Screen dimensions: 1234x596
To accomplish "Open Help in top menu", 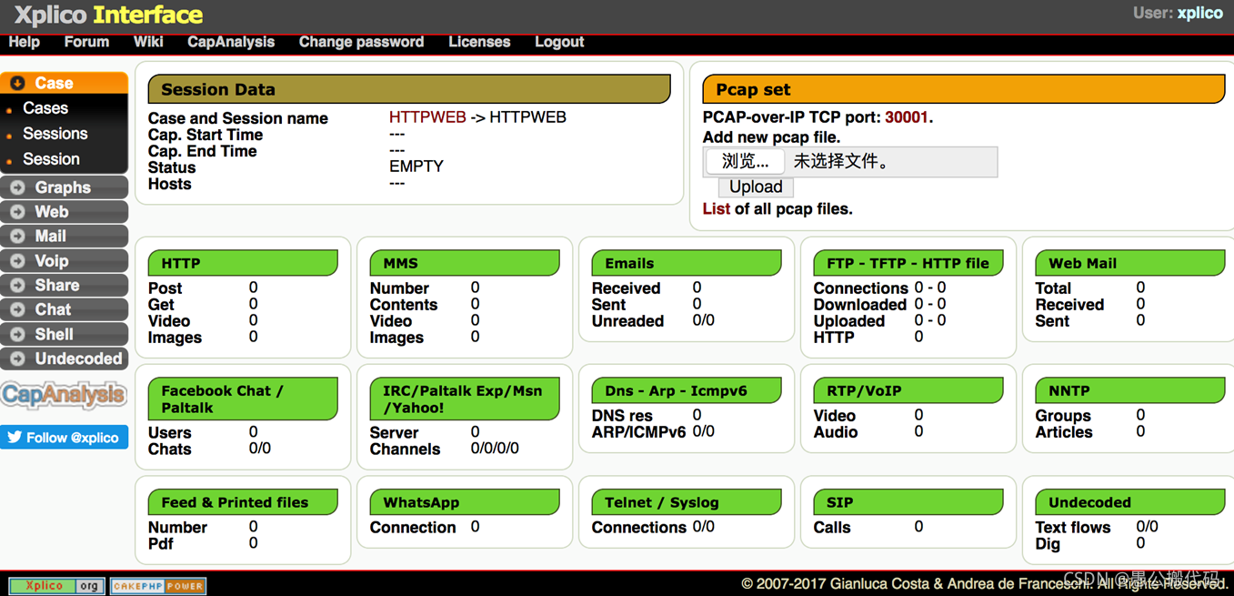I will click(x=25, y=42).
